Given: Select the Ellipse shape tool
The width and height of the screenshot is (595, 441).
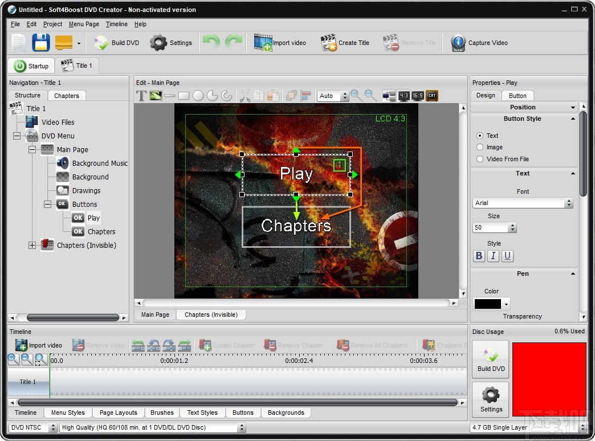Looking at the screenshot, I should (198, 95).
